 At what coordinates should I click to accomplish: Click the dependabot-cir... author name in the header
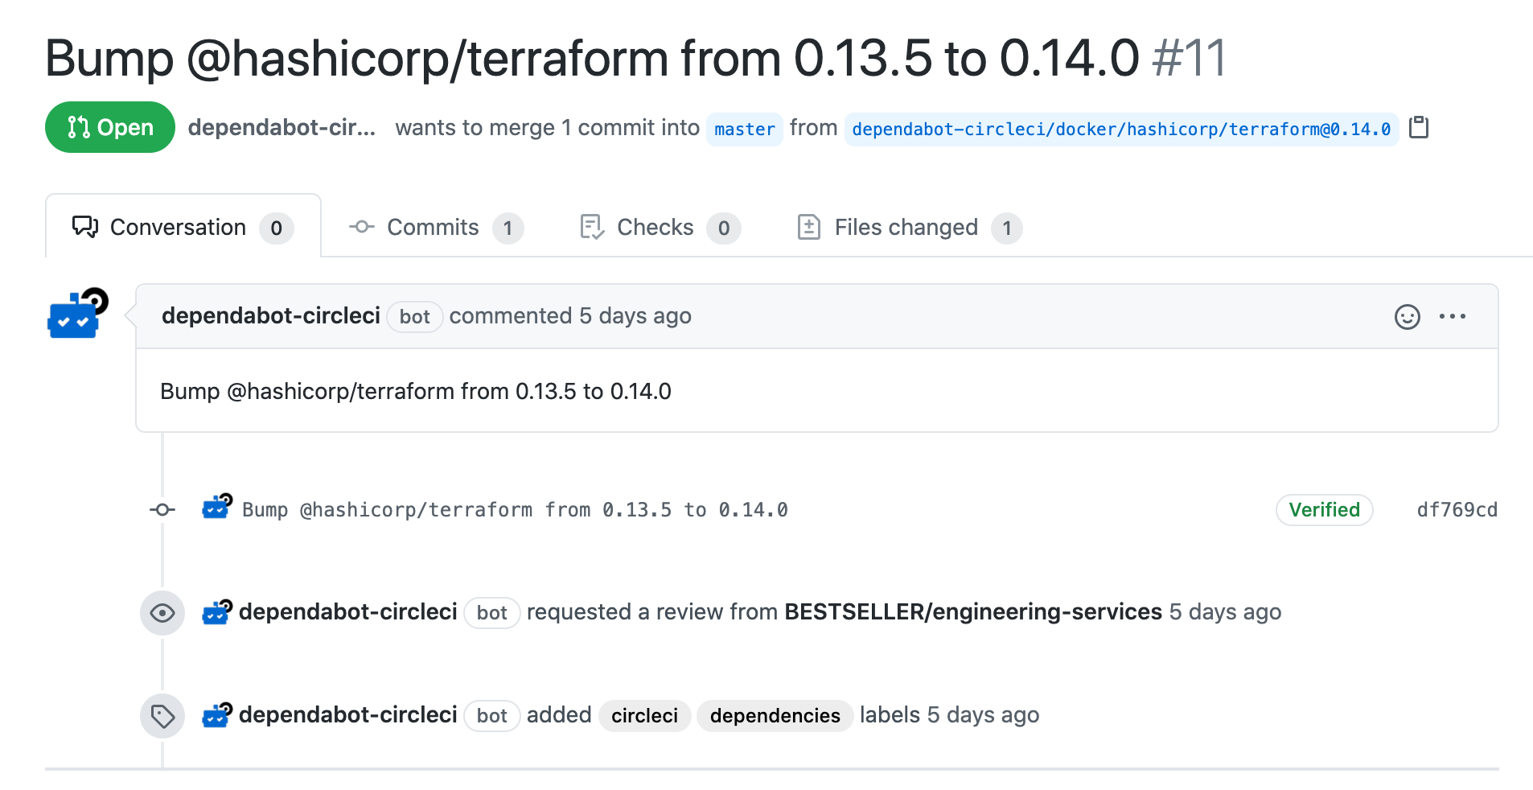click(x=282, y=127)
